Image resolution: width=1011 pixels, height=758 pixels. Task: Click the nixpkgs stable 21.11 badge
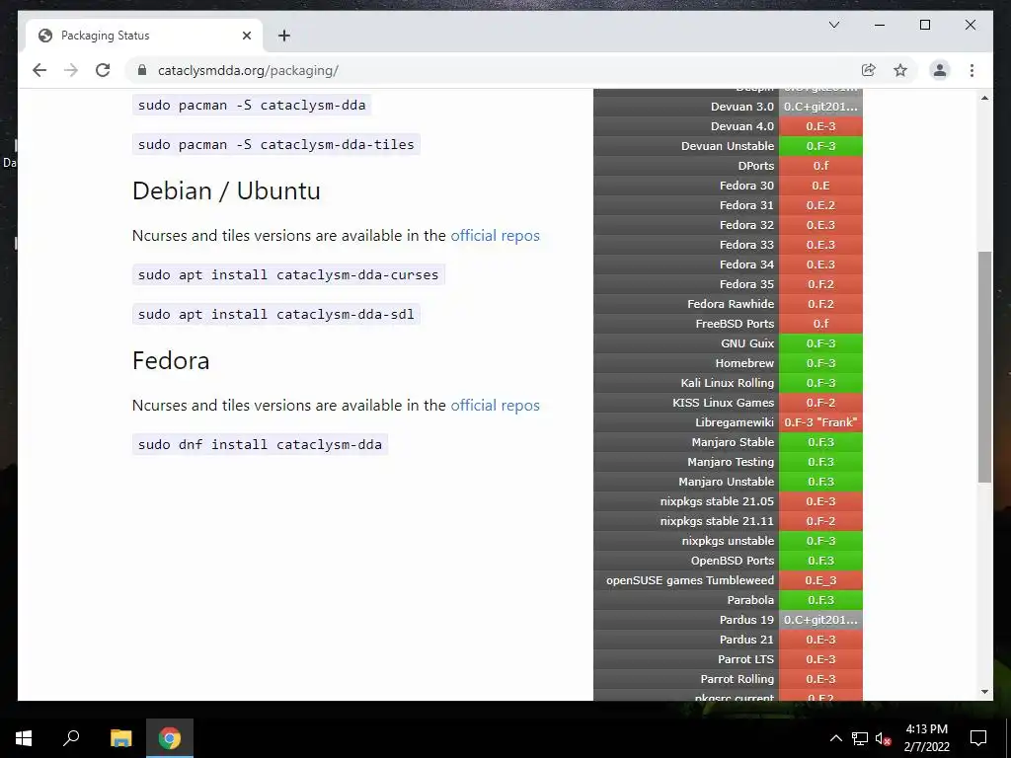(x=820, y=521)
